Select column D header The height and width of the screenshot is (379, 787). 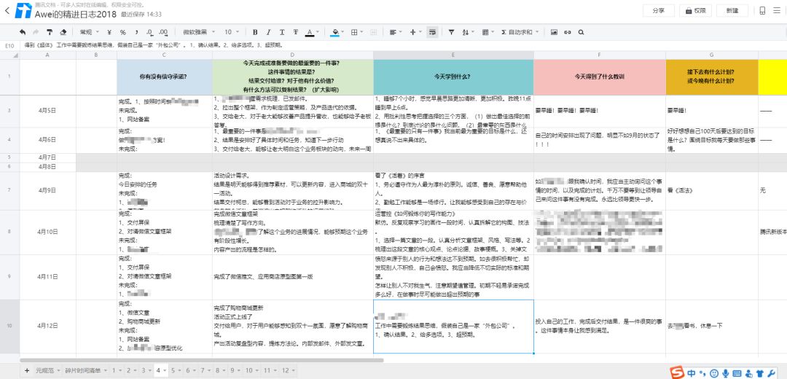tap(293, 55)
